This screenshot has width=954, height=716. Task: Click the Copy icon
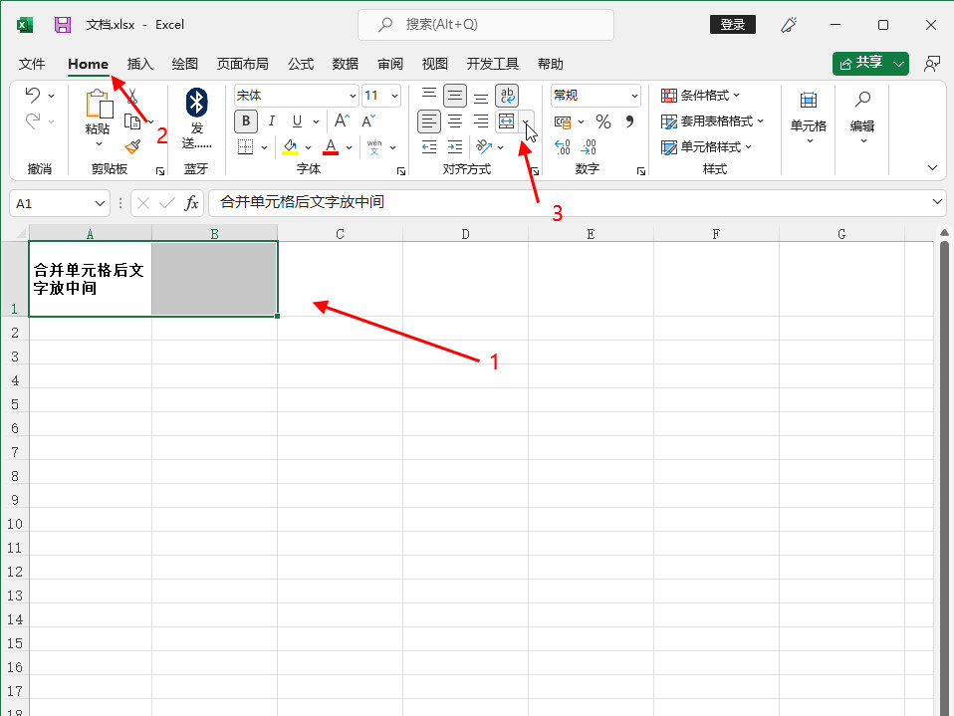coord(132,121)
